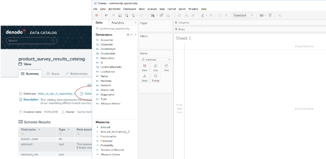The height and width of the screenshot is (159, 326).
Task: Click the Swap Rows and Columns icon
Action: 180,15
